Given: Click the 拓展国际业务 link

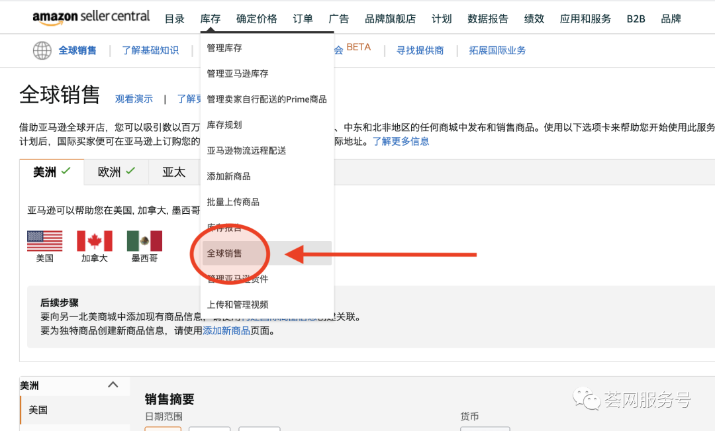Looking at the screenshot, I should pos(497,50).
